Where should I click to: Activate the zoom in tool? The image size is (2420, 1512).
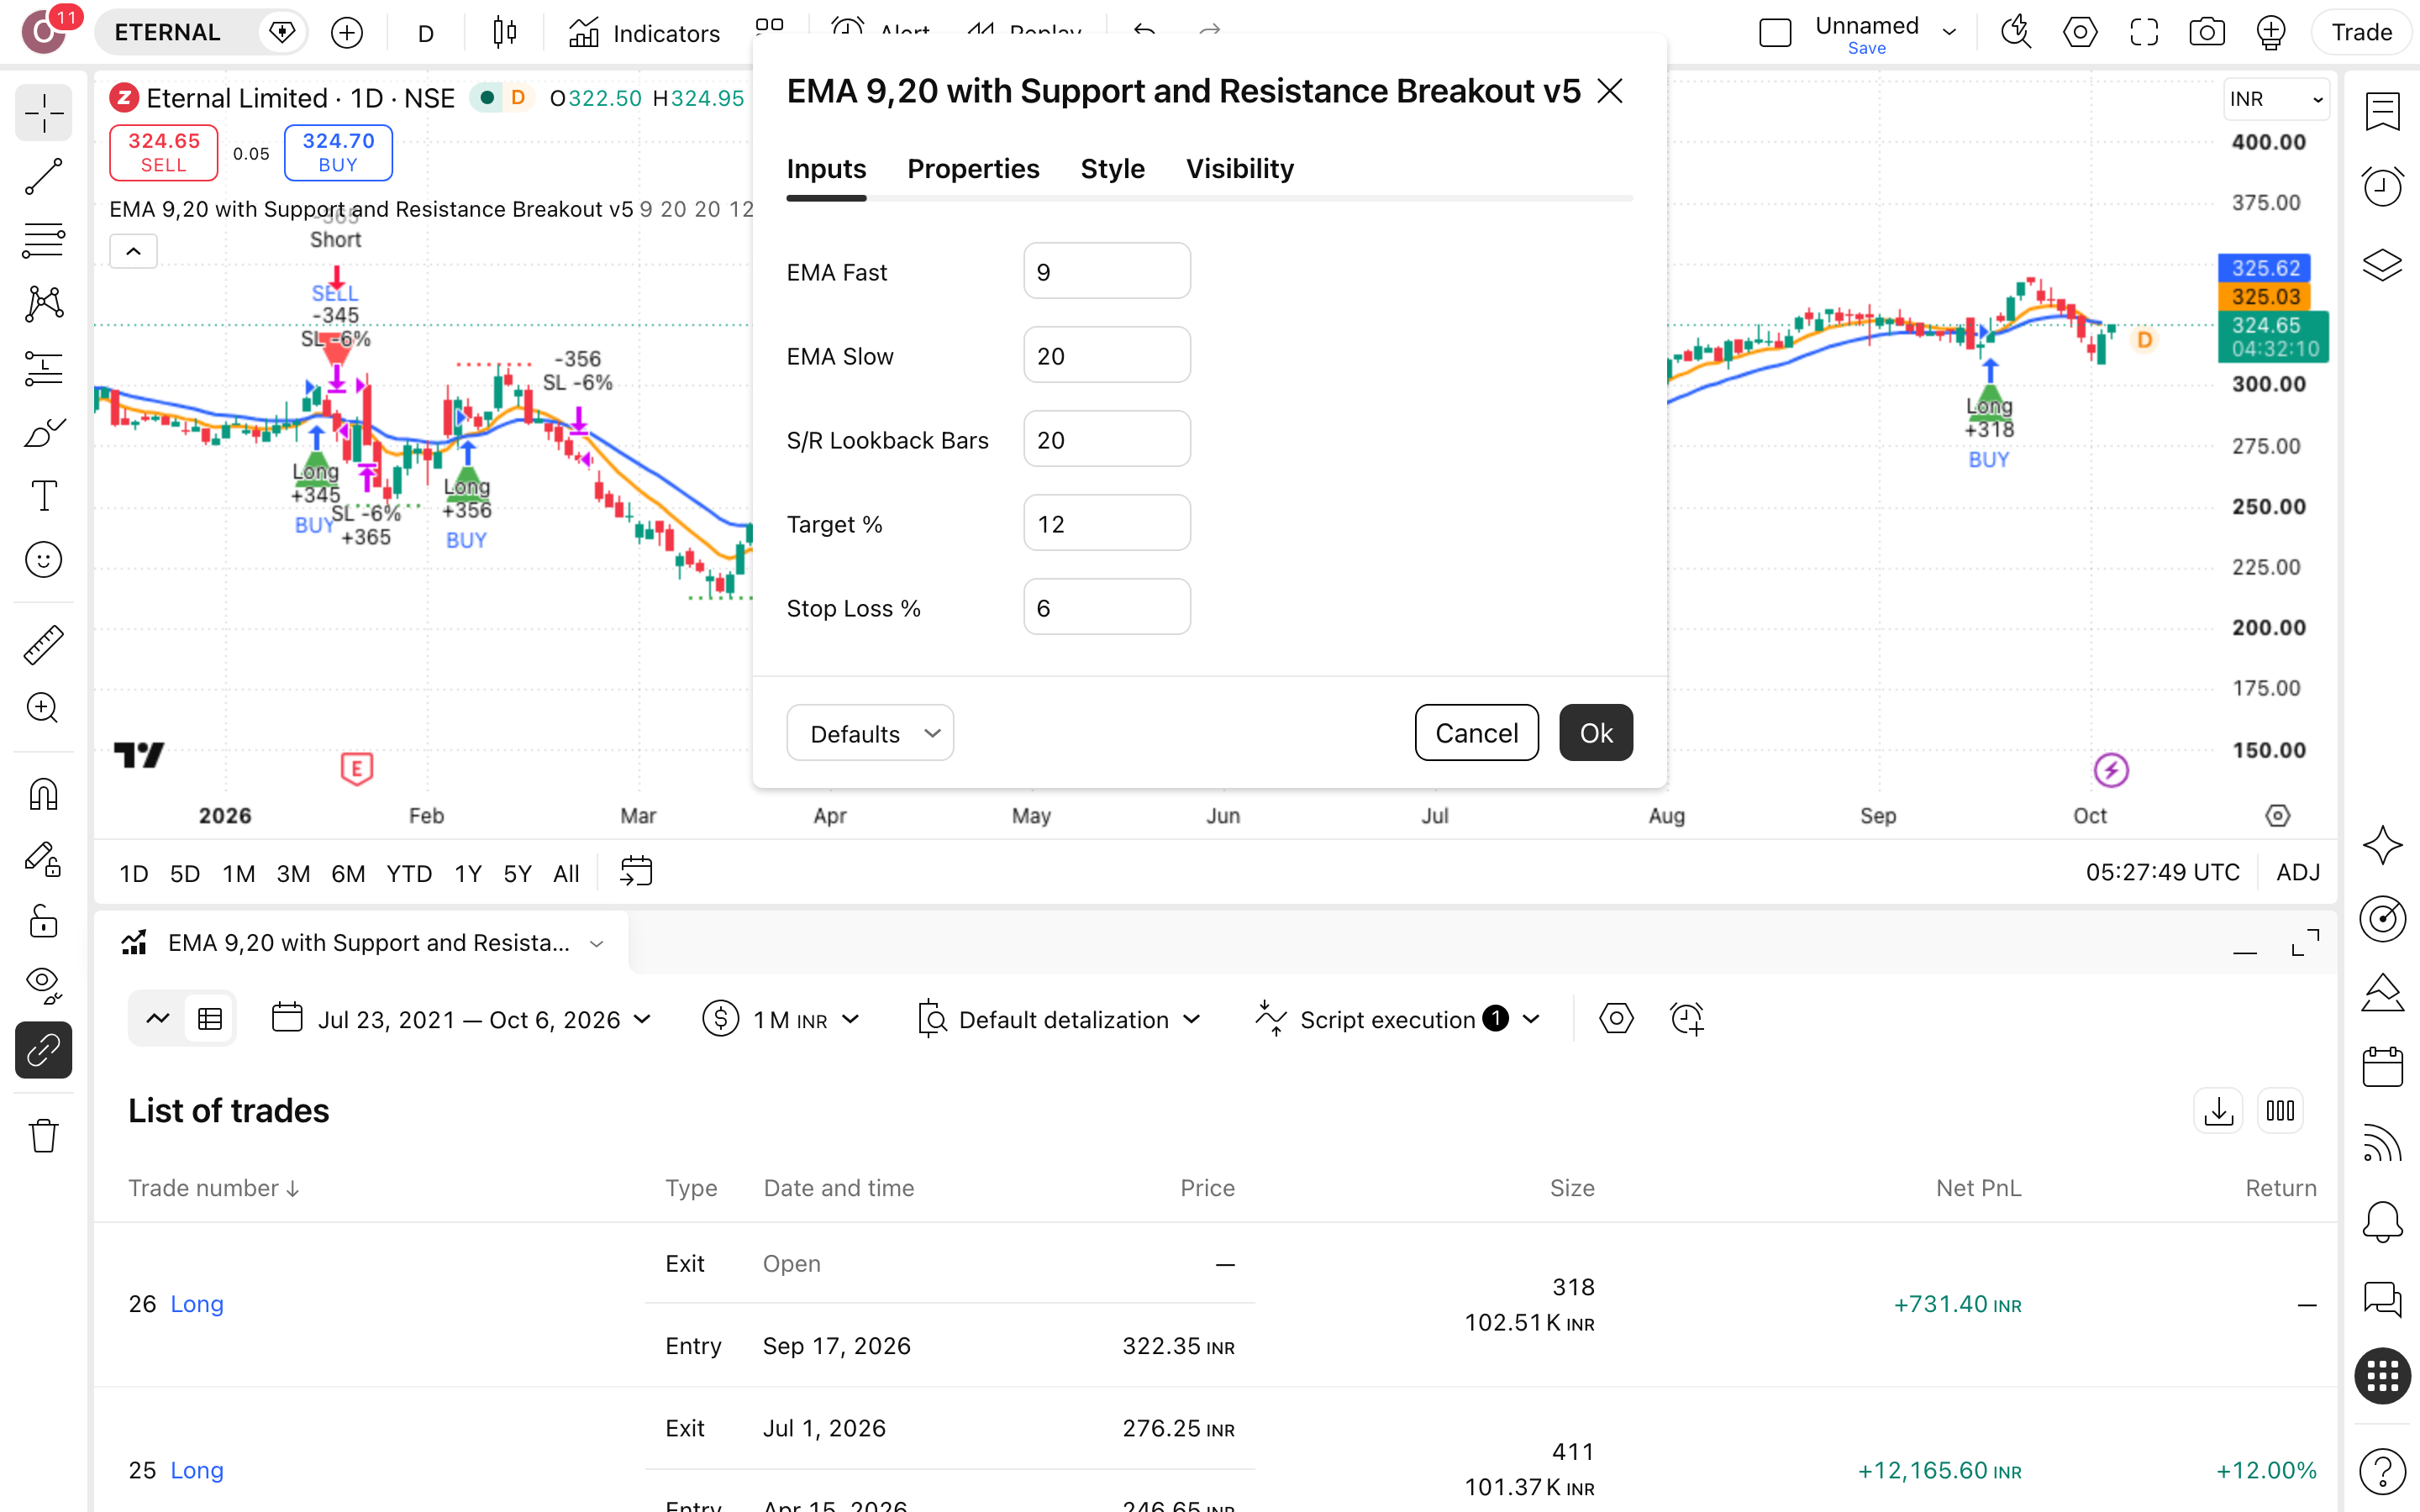pos(44,708)
